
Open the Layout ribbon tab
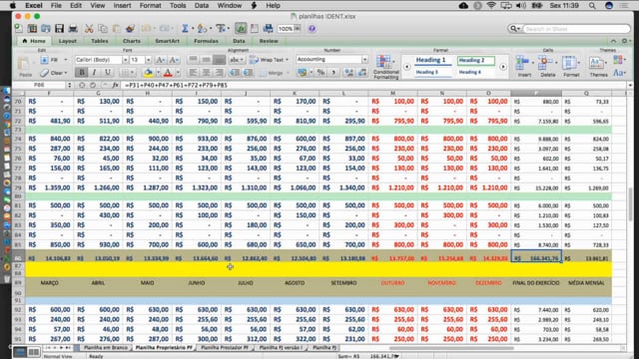coord(67,41)
